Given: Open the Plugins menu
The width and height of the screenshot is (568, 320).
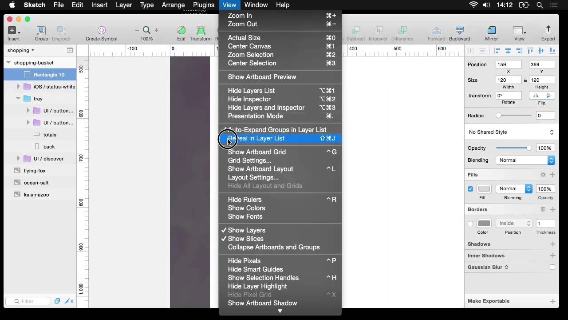Looking at the screenshot, I should click(204, 5).
